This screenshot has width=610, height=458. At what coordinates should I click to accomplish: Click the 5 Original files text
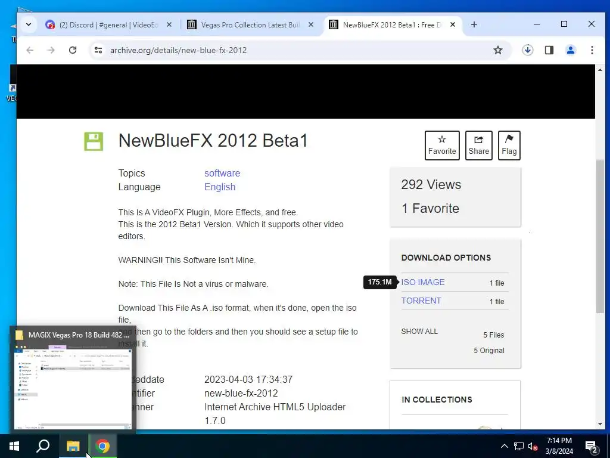coord(488,351)
